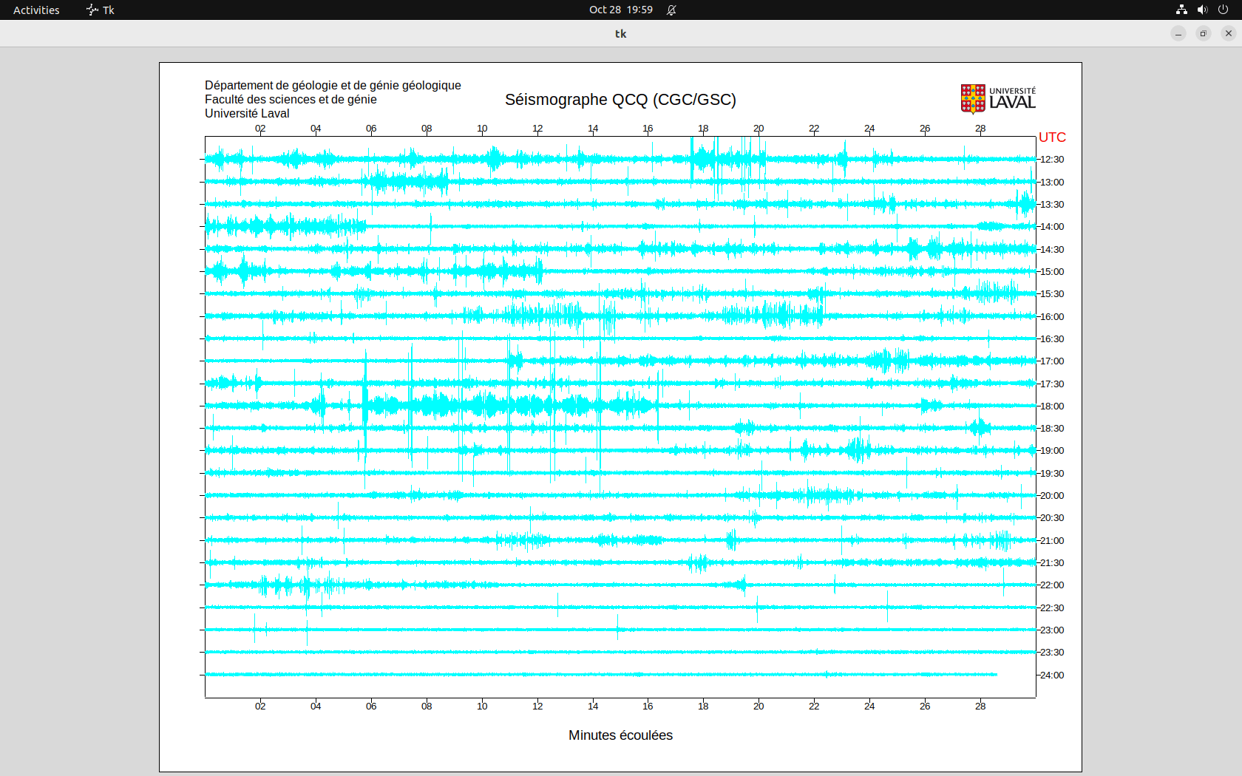Click the Faculté des sciences et de génie line

pyautogui.click(x=291, y=100)
